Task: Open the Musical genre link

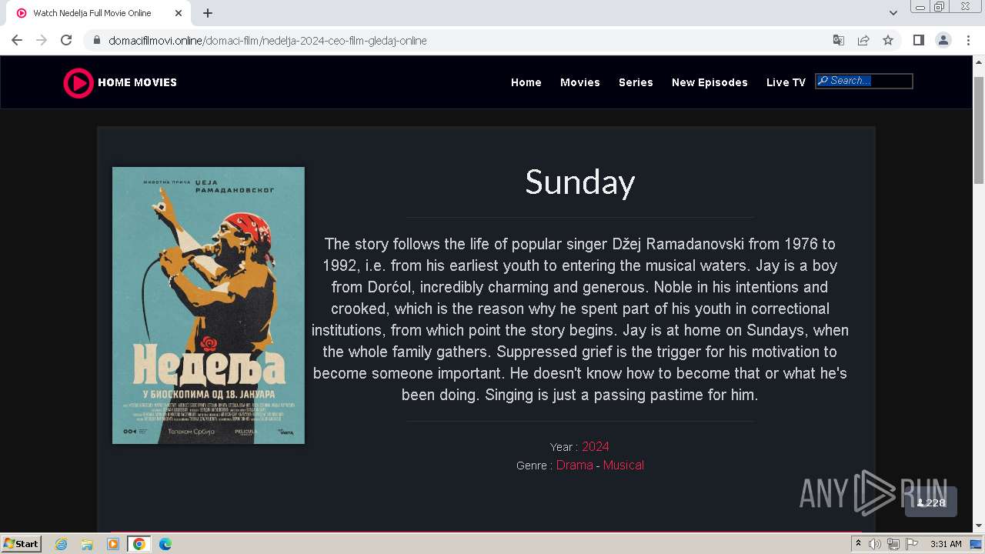Action: [623, 465]
